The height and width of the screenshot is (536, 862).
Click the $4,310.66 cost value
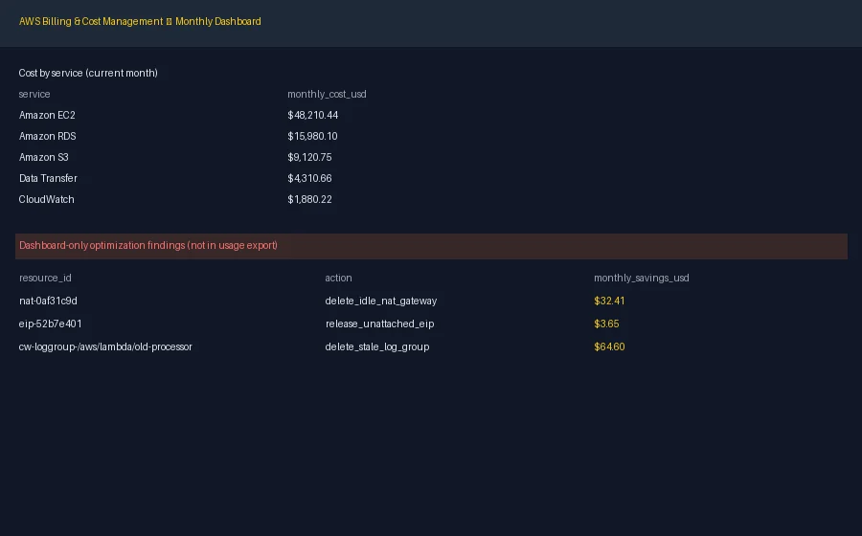click(x=309, y=178)
